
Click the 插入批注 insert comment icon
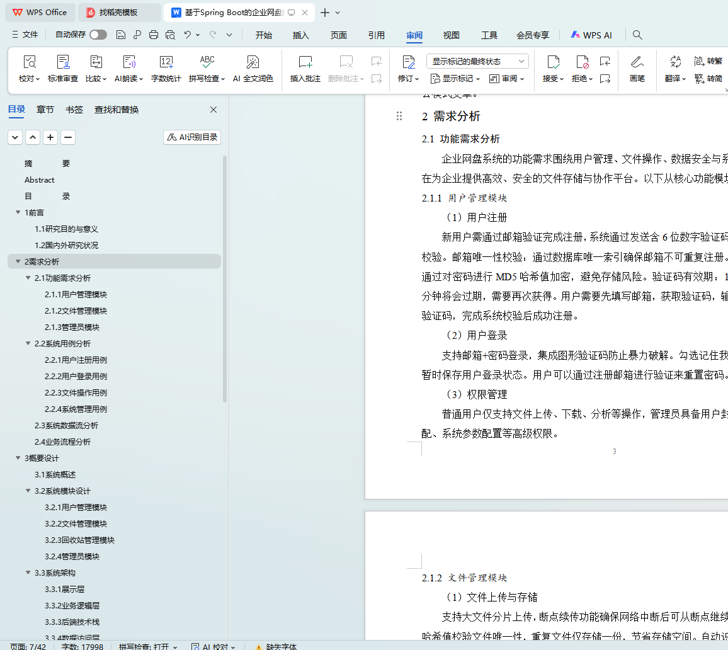305,62
